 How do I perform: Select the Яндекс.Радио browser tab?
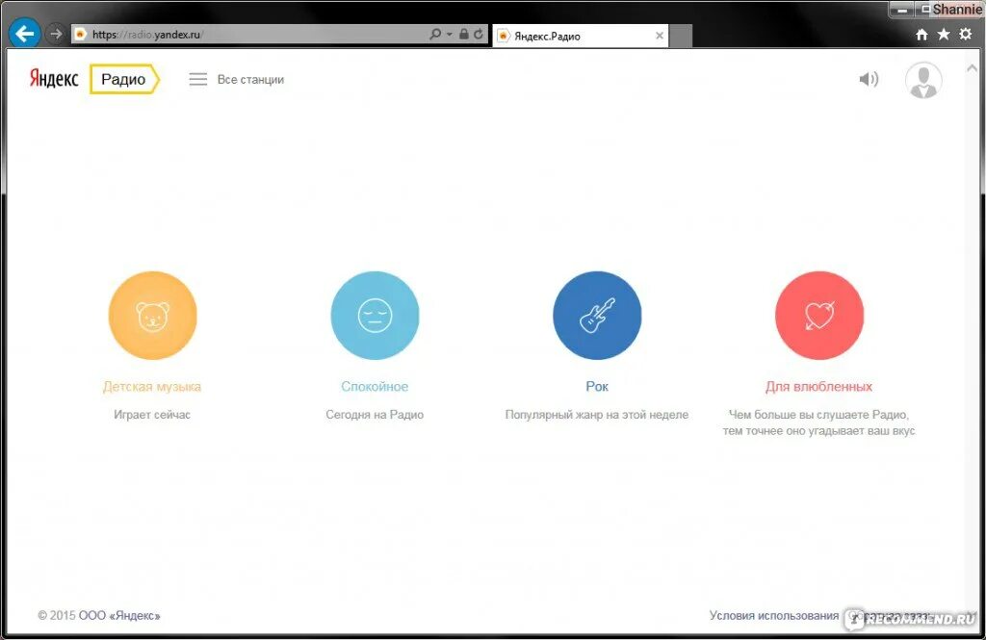pyautogui.click(x=581, y=36)
